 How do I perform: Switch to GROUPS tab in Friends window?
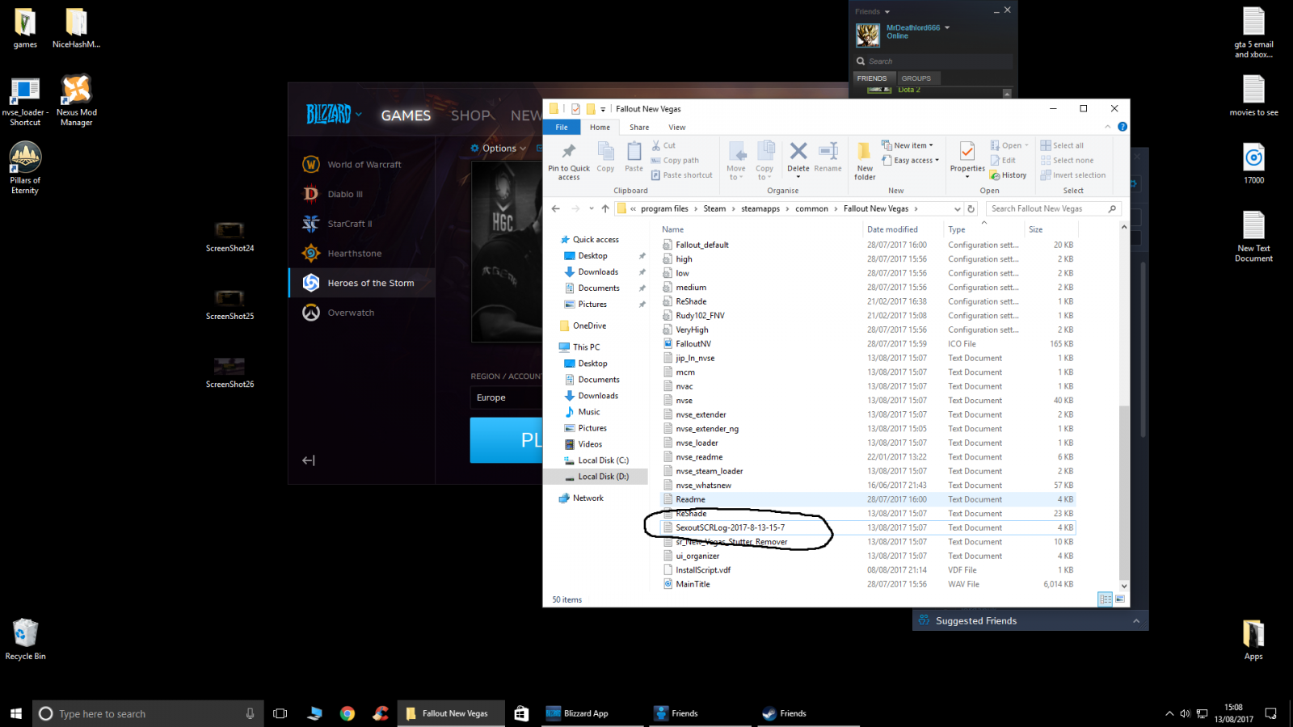[x=916, y=78]
